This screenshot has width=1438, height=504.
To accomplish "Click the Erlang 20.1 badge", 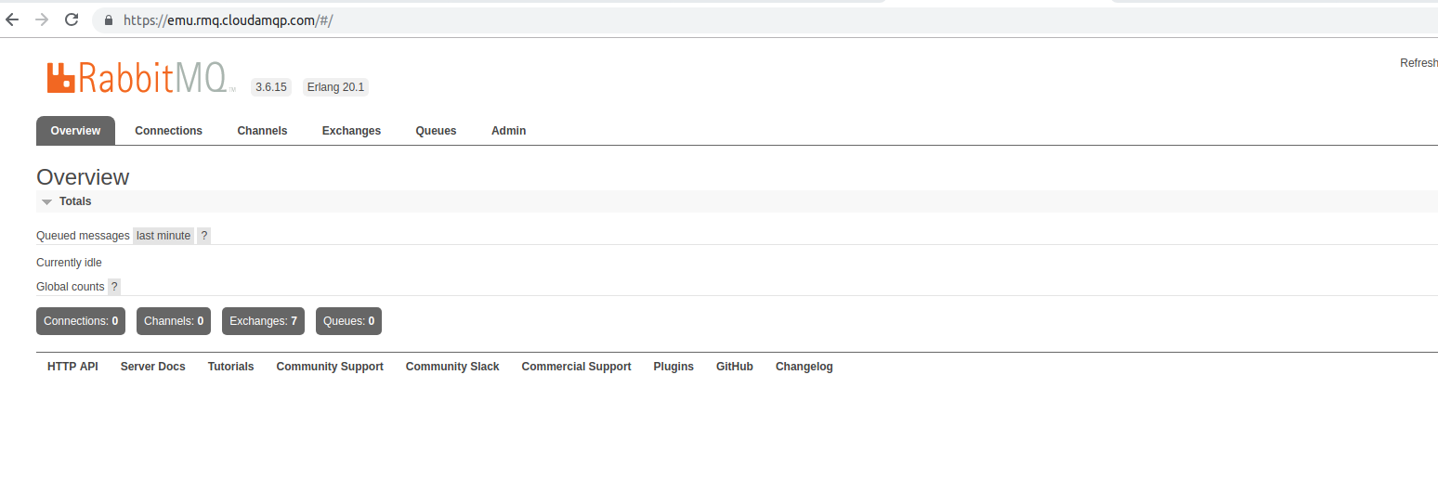I will (x=335, y=87).
